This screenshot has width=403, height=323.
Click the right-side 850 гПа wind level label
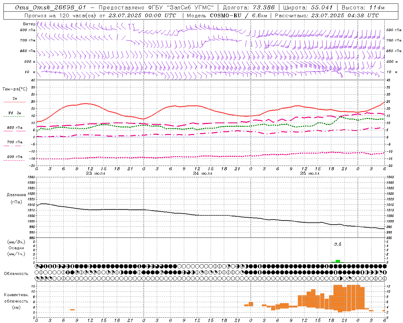[x=394, y=51]
